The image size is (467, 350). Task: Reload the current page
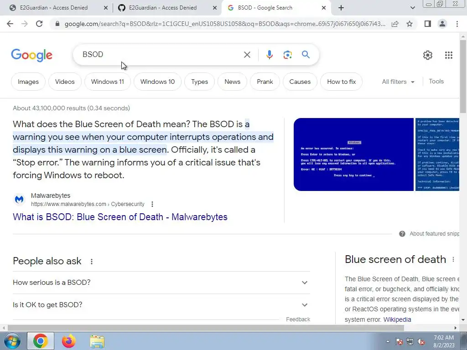pos(39,24)
